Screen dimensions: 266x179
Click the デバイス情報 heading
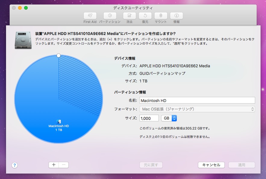125,58
